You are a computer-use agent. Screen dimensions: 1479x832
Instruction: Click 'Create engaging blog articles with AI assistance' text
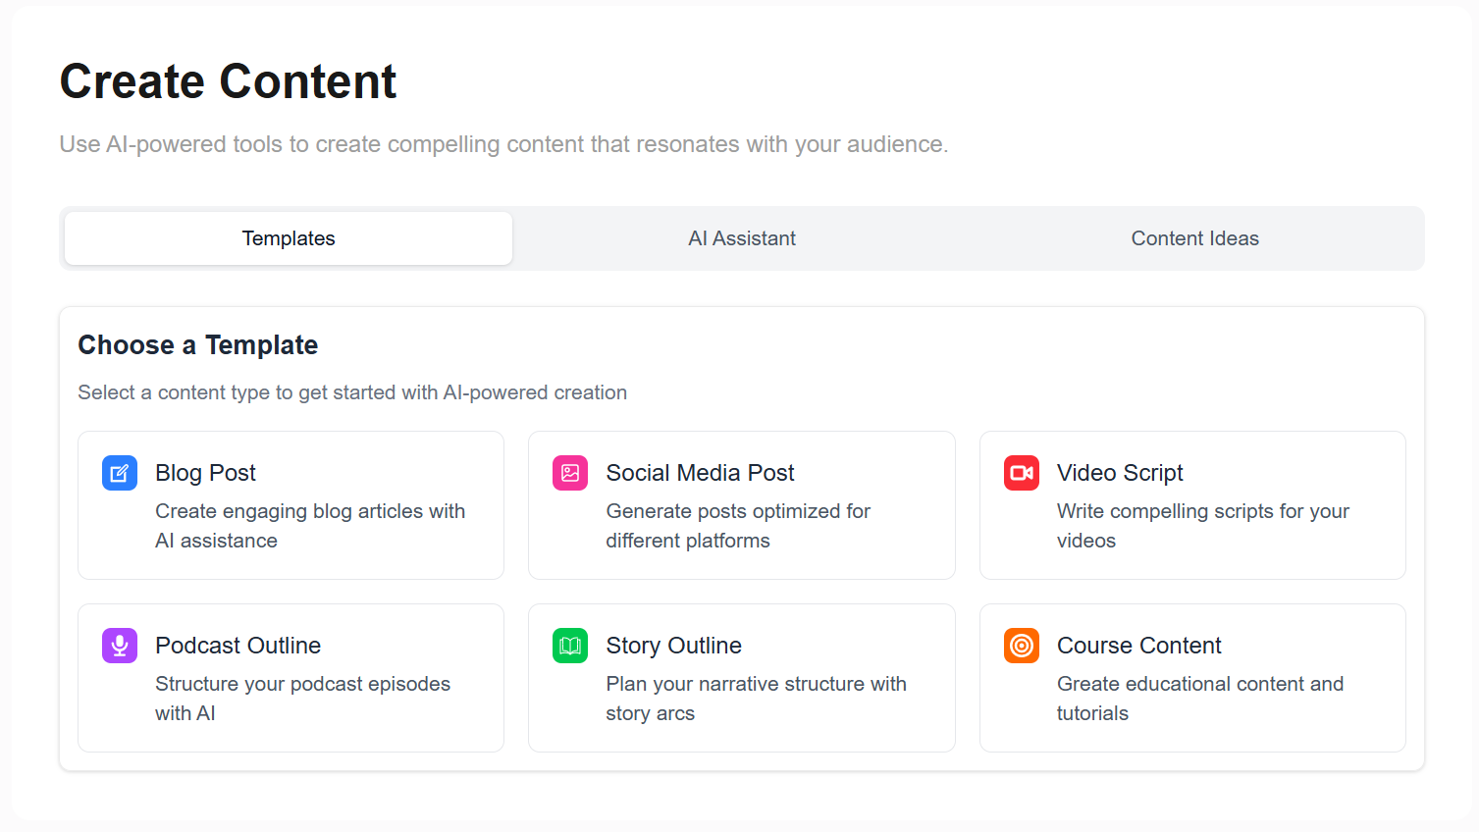click(310, 526)
